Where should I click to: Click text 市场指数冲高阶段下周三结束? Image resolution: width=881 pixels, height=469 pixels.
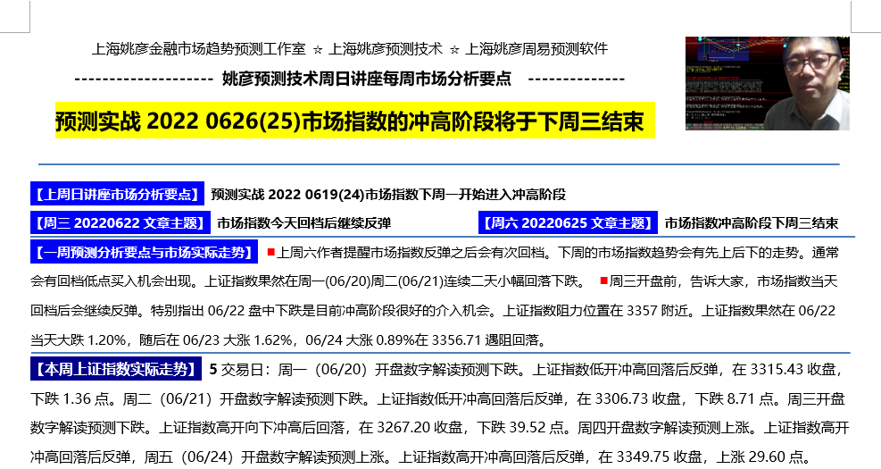pyautogui.click(x=752, y=223)
